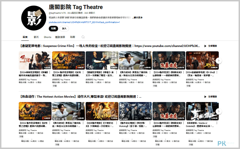Click title 【懸疑犯罪電影】《尋槍》
This screenshot has width=240, height=149.
(x=100, y=74)
